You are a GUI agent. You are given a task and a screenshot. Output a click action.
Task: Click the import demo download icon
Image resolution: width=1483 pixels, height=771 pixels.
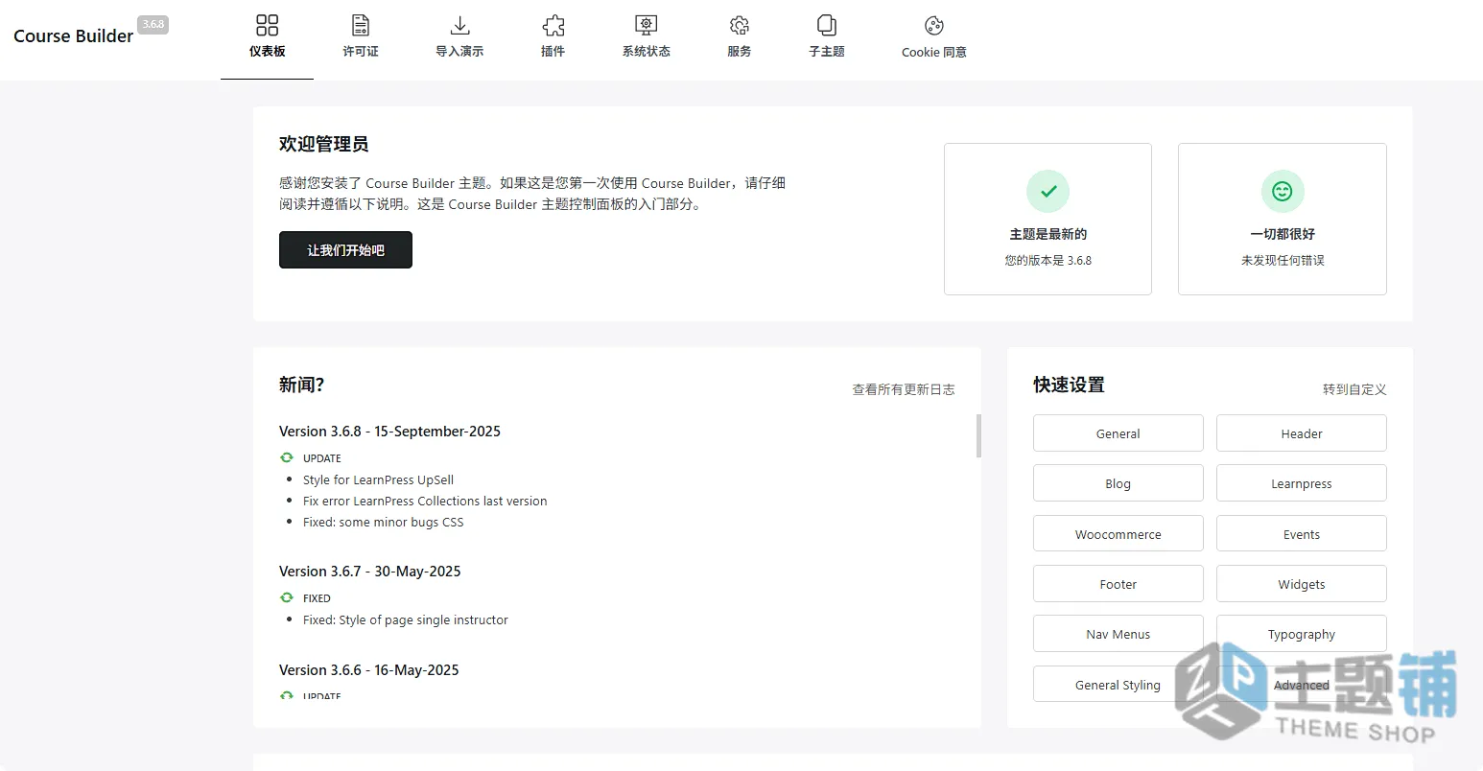[x=459, y=25]
